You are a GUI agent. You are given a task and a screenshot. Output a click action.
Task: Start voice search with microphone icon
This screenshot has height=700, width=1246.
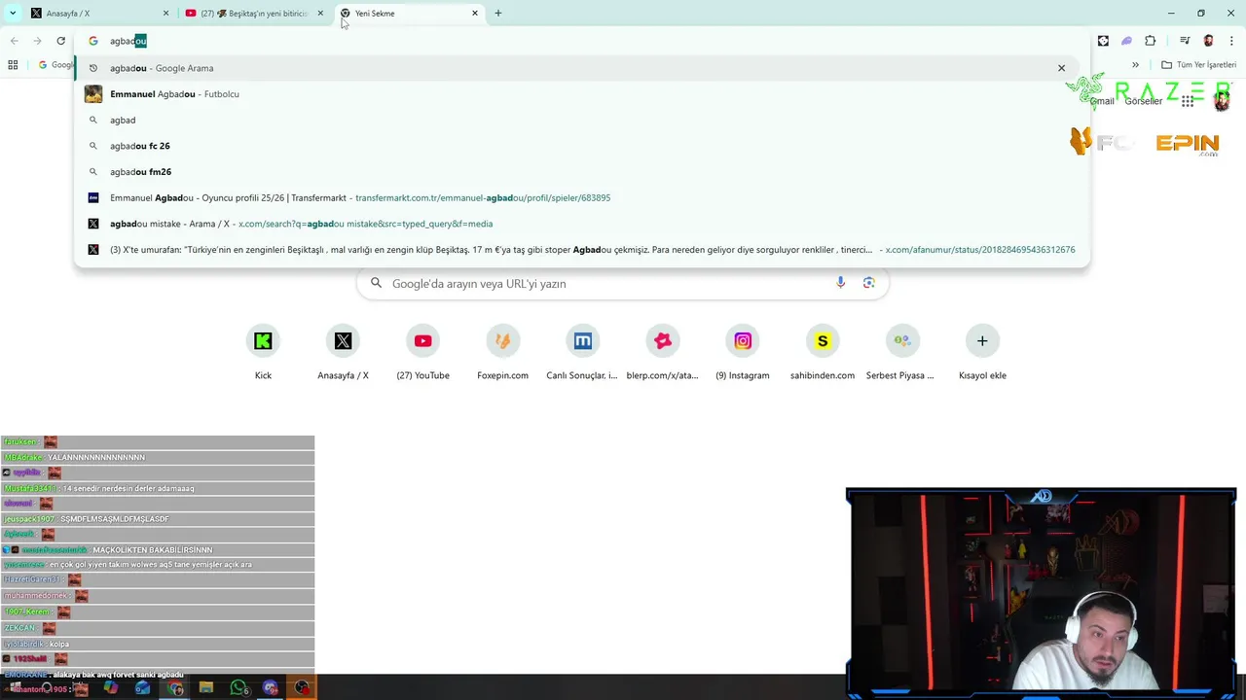coord(840,283)
